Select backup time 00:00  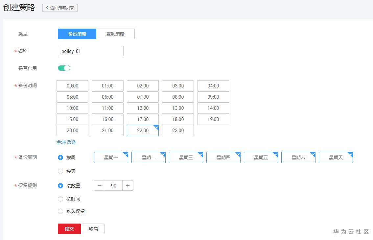tap(72, 86)
